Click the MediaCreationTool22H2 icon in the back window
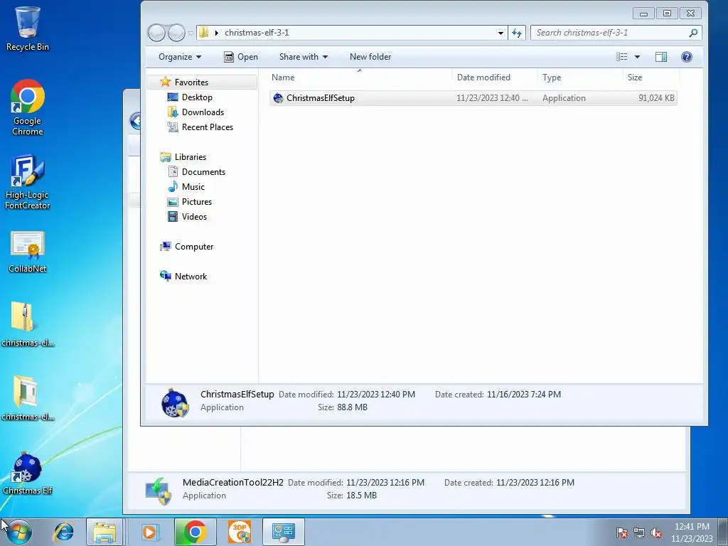Image resolution: width=728 pixels, height=546 pixels. point(159,491)
